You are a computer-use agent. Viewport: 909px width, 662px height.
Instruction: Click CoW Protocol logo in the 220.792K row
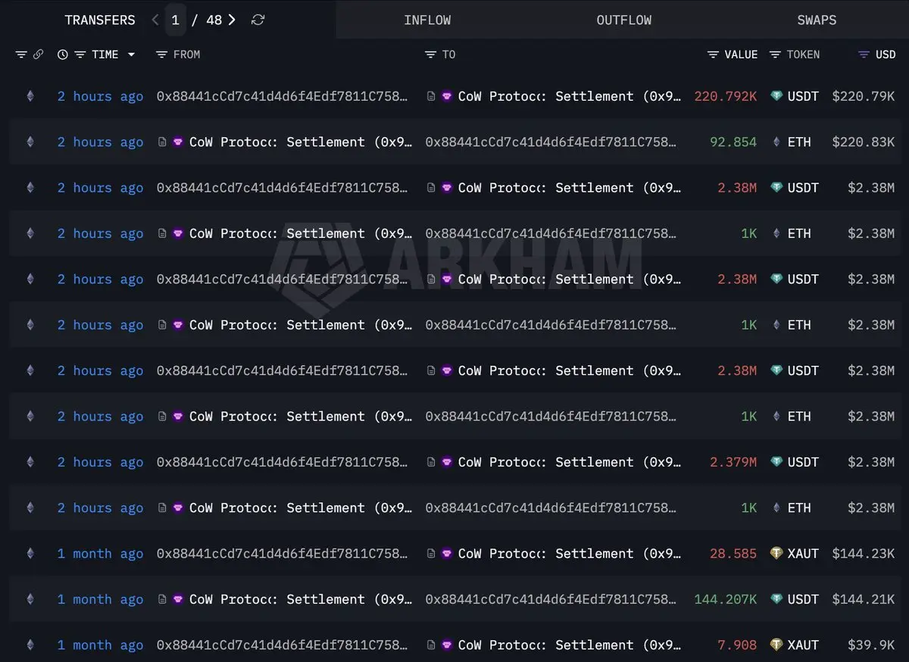[446, 96]
